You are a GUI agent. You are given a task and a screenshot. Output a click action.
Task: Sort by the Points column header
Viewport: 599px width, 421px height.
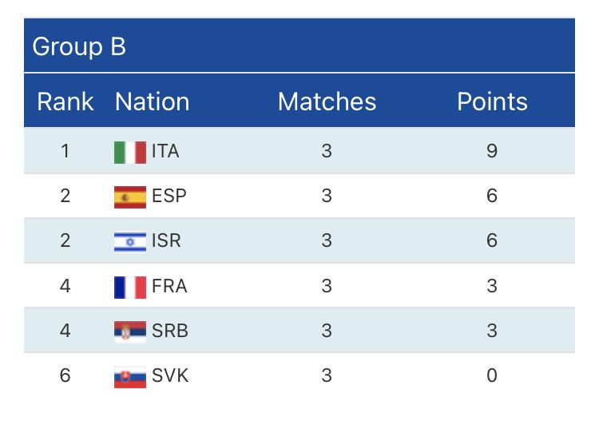click(492, 101)
